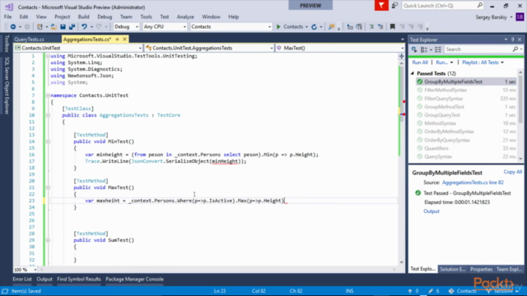Close the AggregationsTests.cs tab

(x=124, y=39)
